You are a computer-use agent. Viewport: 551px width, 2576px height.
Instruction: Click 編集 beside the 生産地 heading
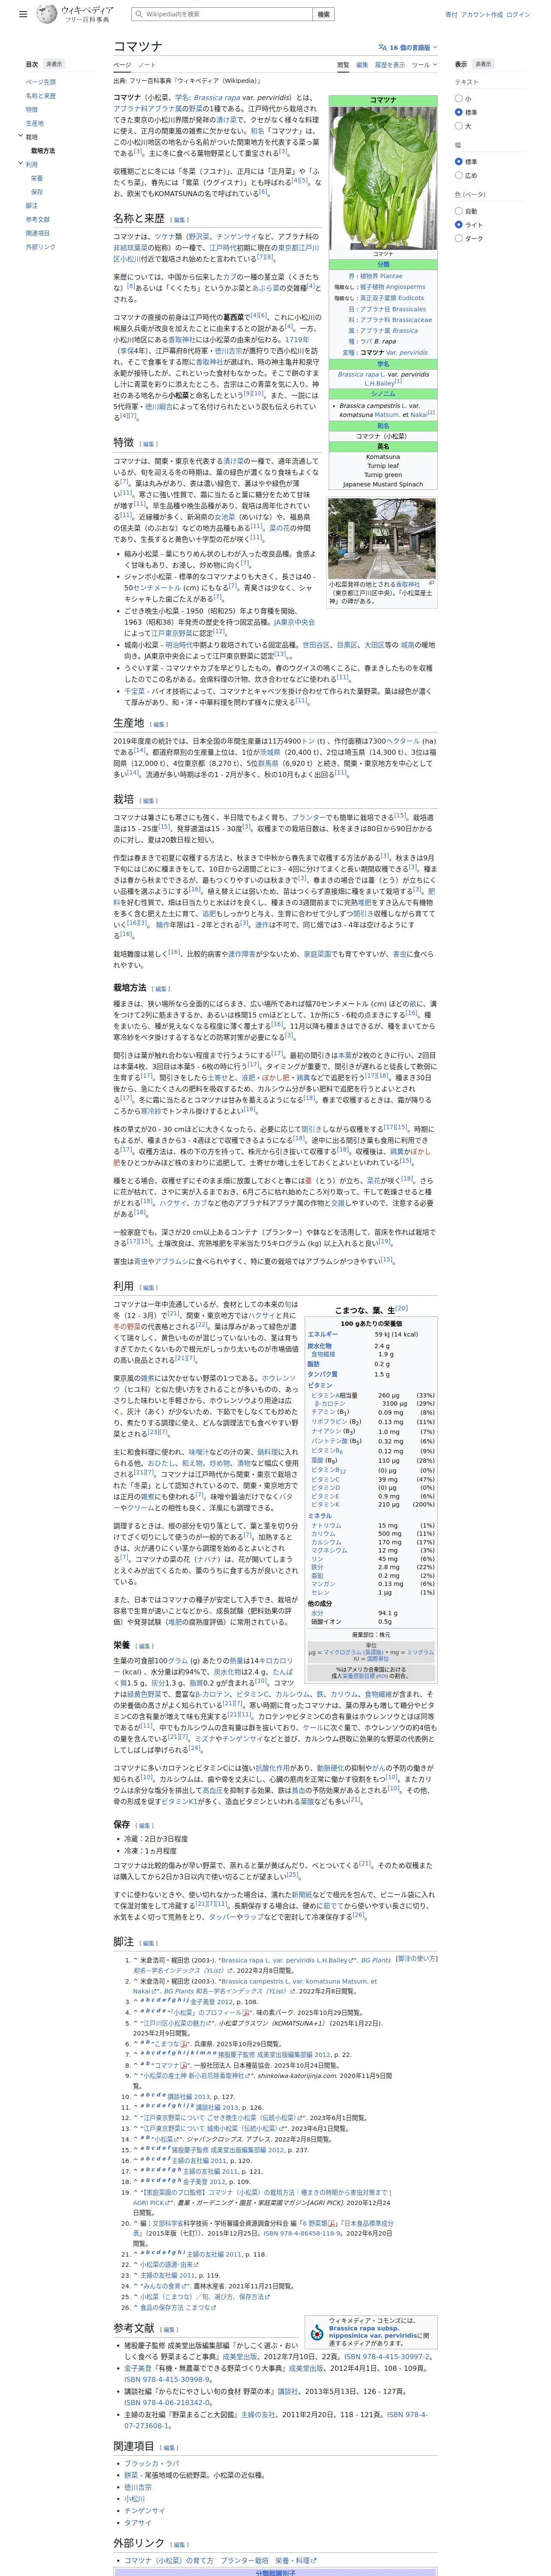[159, 724]
